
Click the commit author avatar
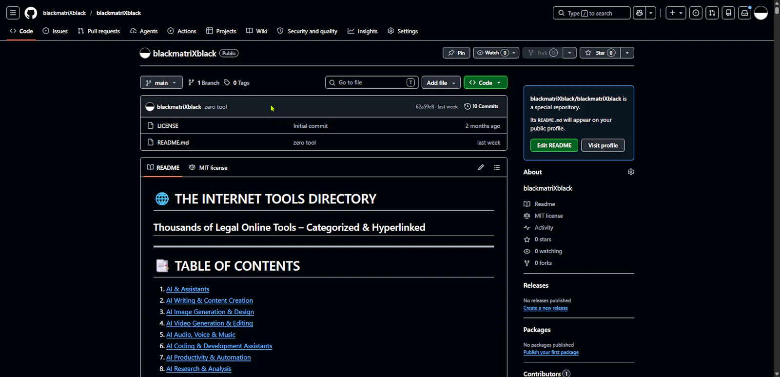pyautogui.click(x=150, y=107)
